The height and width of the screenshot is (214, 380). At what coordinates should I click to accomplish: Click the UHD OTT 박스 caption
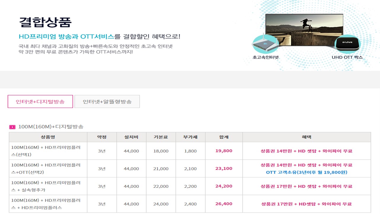[347, 57]
